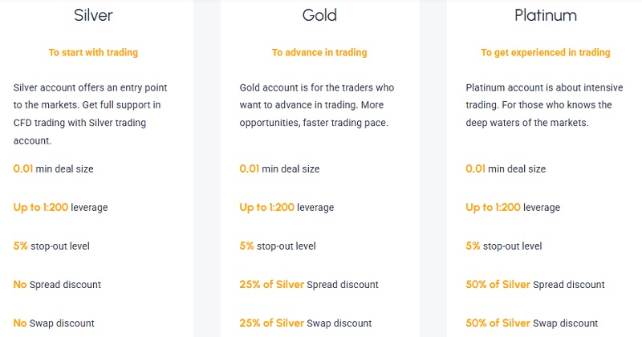Select the 'To start with trading' tagline

[x=93, y=53]
